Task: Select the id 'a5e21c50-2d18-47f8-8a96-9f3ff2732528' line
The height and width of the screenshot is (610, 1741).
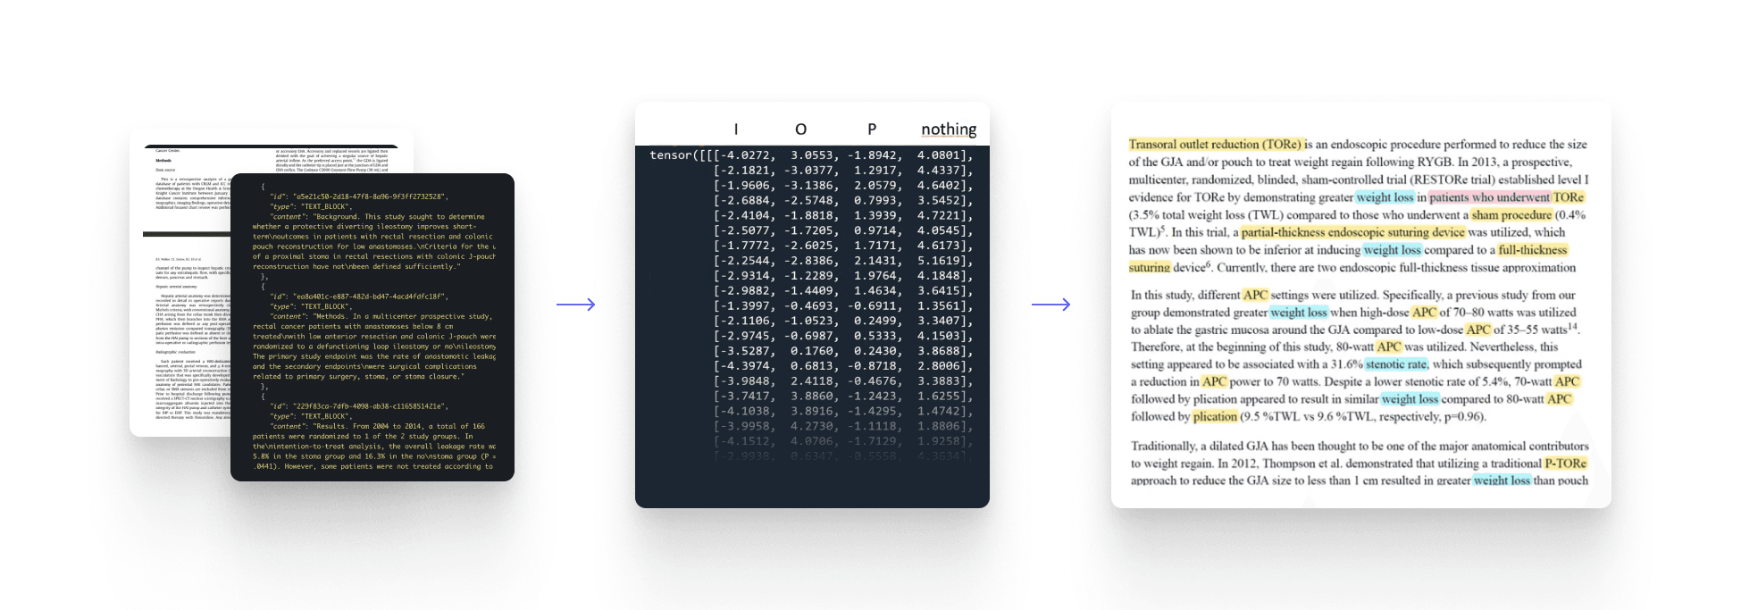Action: click(x=357, y=196)
